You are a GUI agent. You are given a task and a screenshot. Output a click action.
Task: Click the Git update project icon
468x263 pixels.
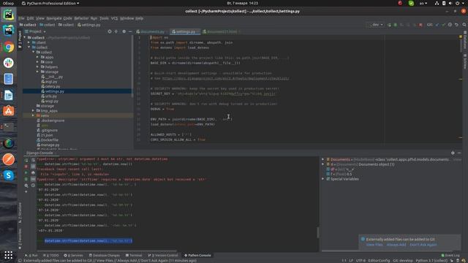tap(437, 25)
